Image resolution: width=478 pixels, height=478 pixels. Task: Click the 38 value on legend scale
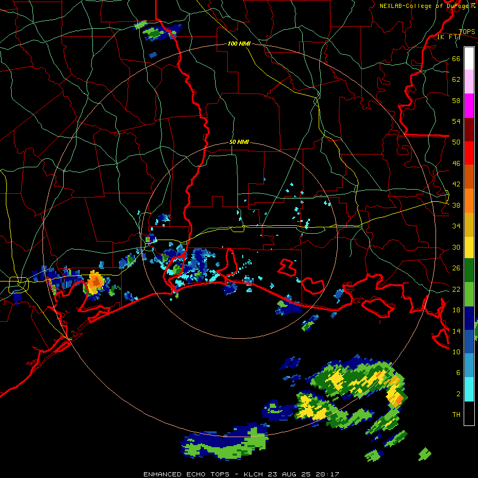point(456,206)
